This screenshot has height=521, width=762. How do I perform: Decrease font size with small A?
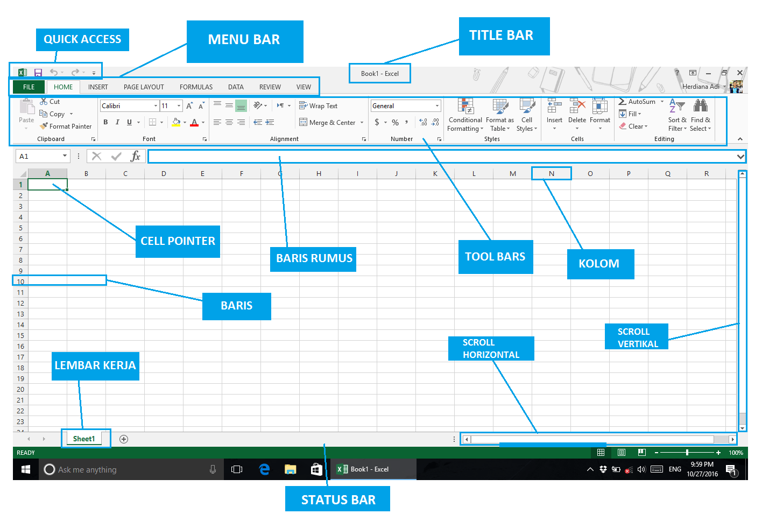pos(201,106)
